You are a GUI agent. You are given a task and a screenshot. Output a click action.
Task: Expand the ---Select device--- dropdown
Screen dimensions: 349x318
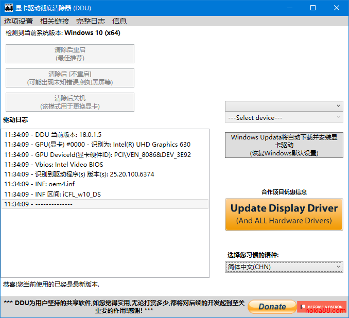(x=284, y=117)
